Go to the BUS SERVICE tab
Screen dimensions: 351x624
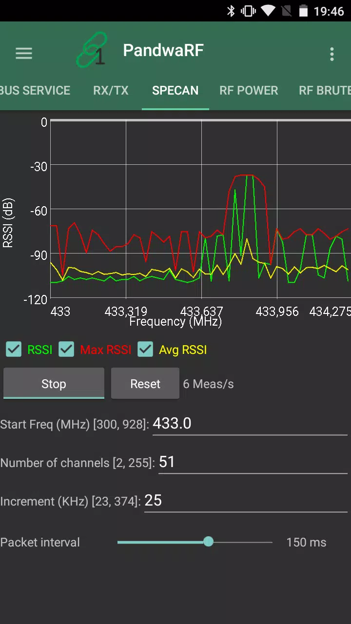(35, 90)
